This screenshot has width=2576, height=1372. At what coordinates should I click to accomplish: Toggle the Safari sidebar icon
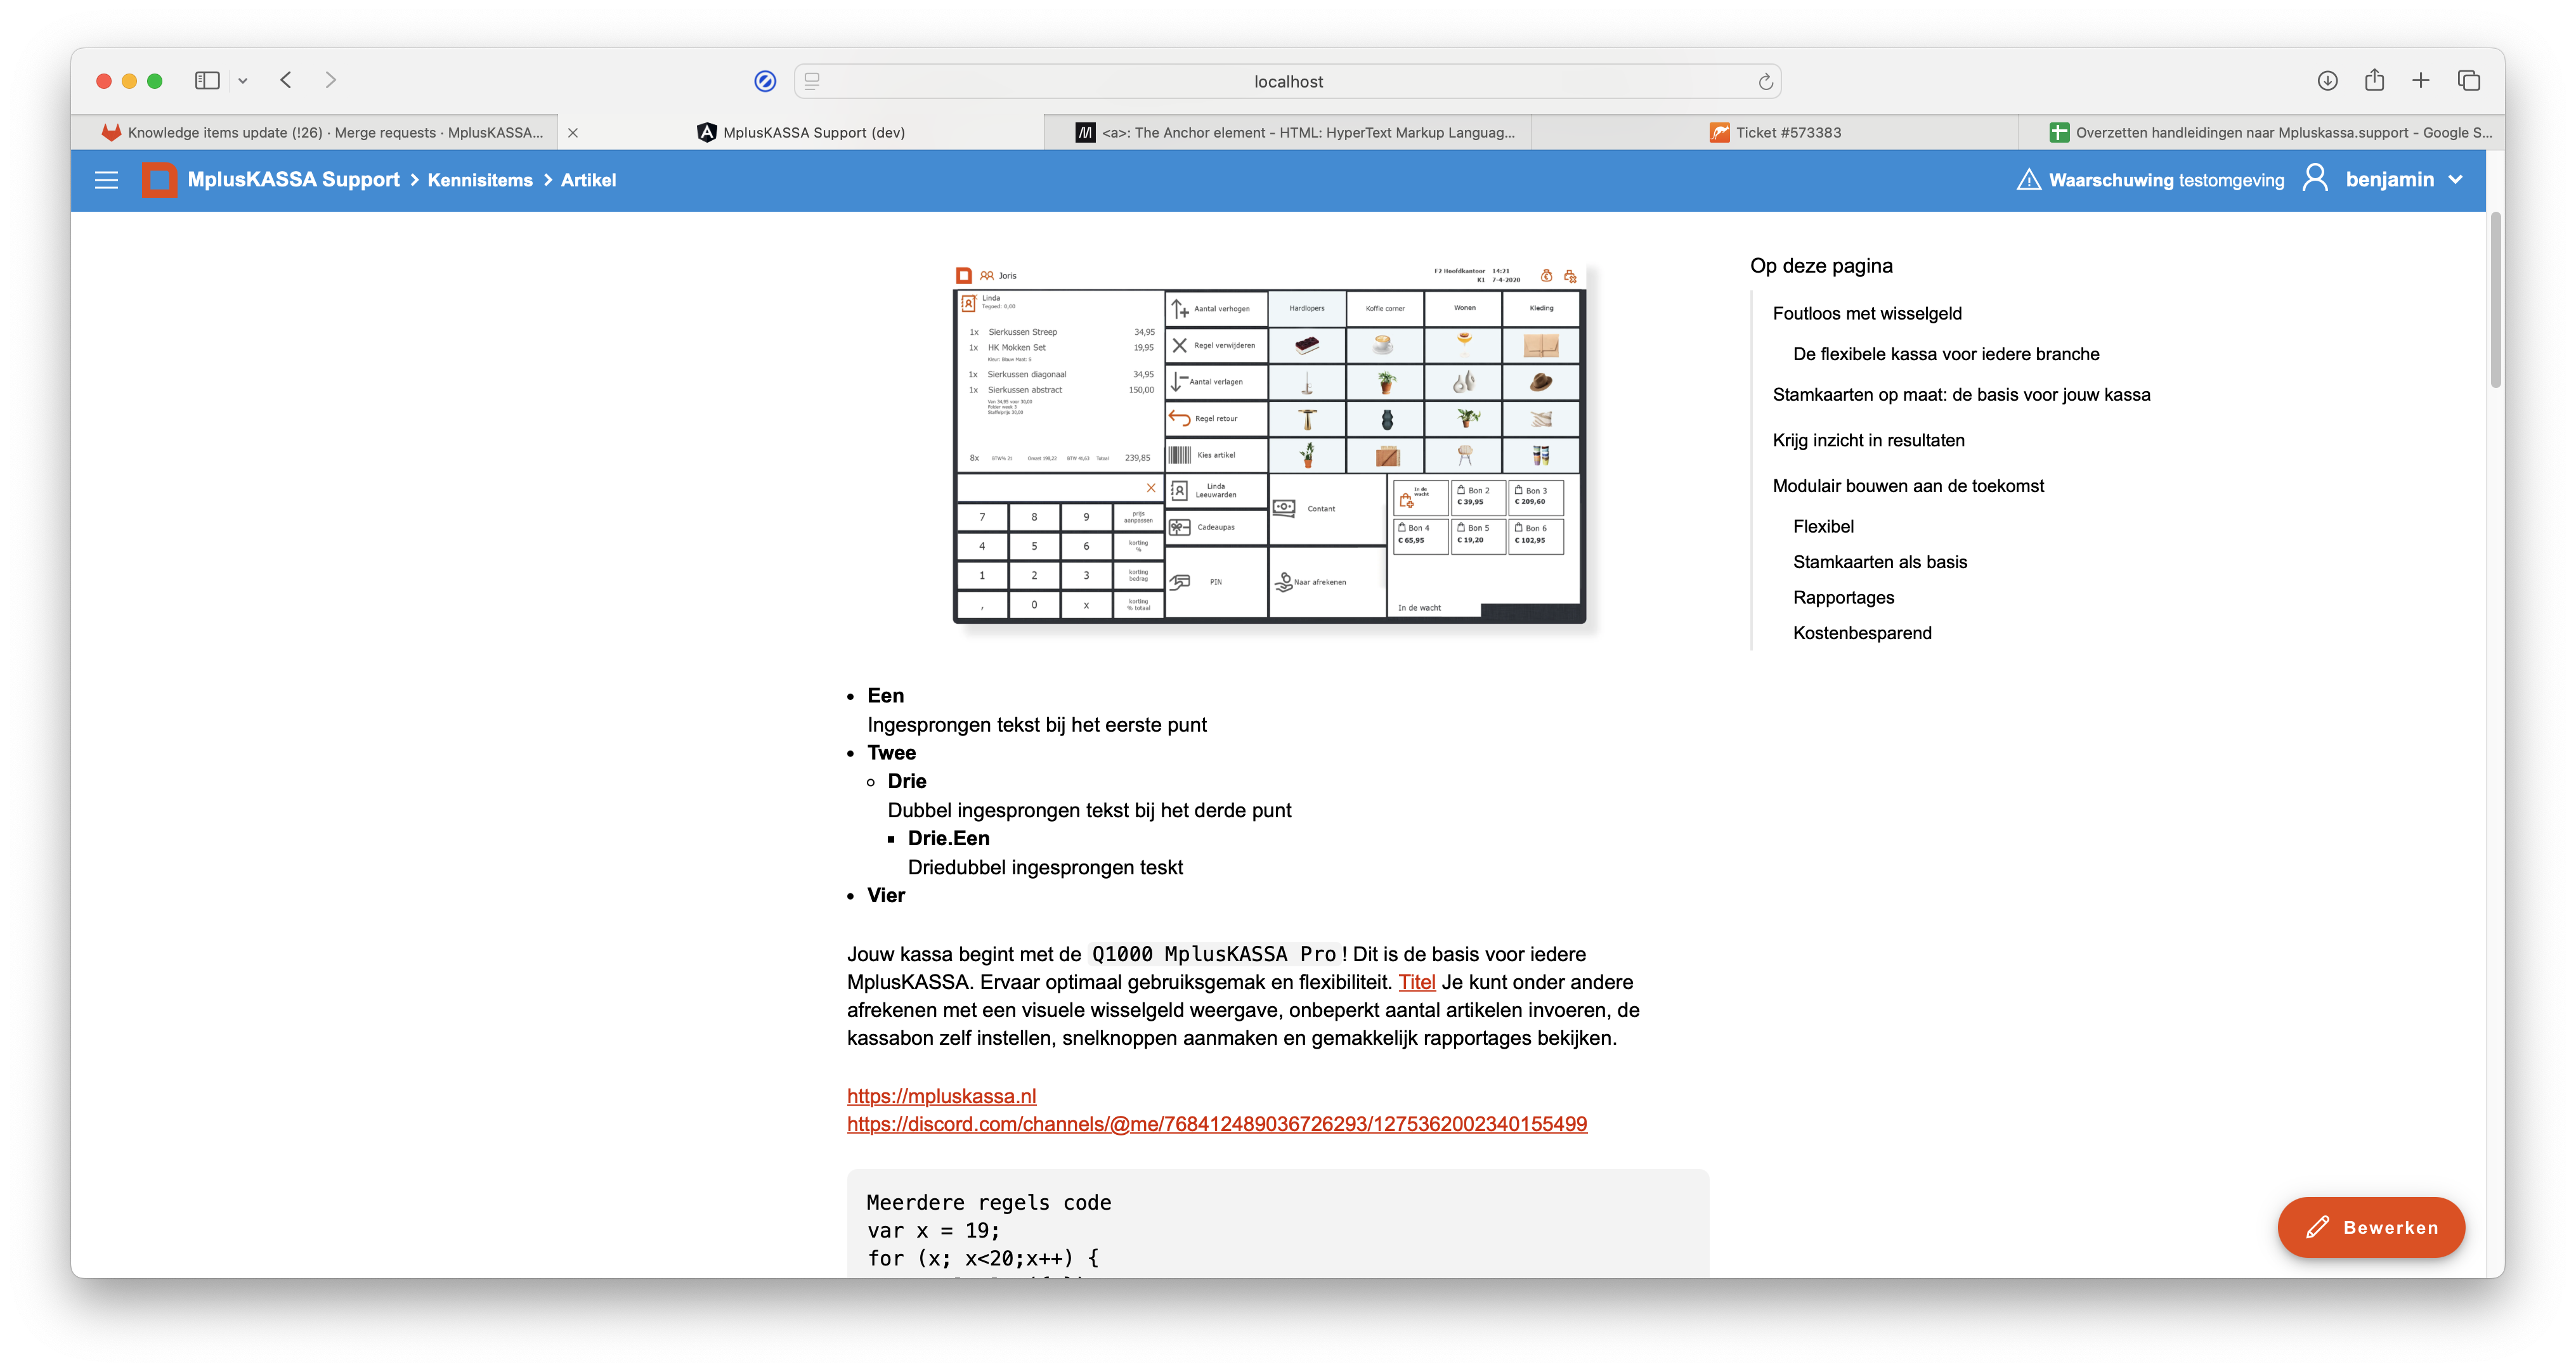(x=207, y=81)
